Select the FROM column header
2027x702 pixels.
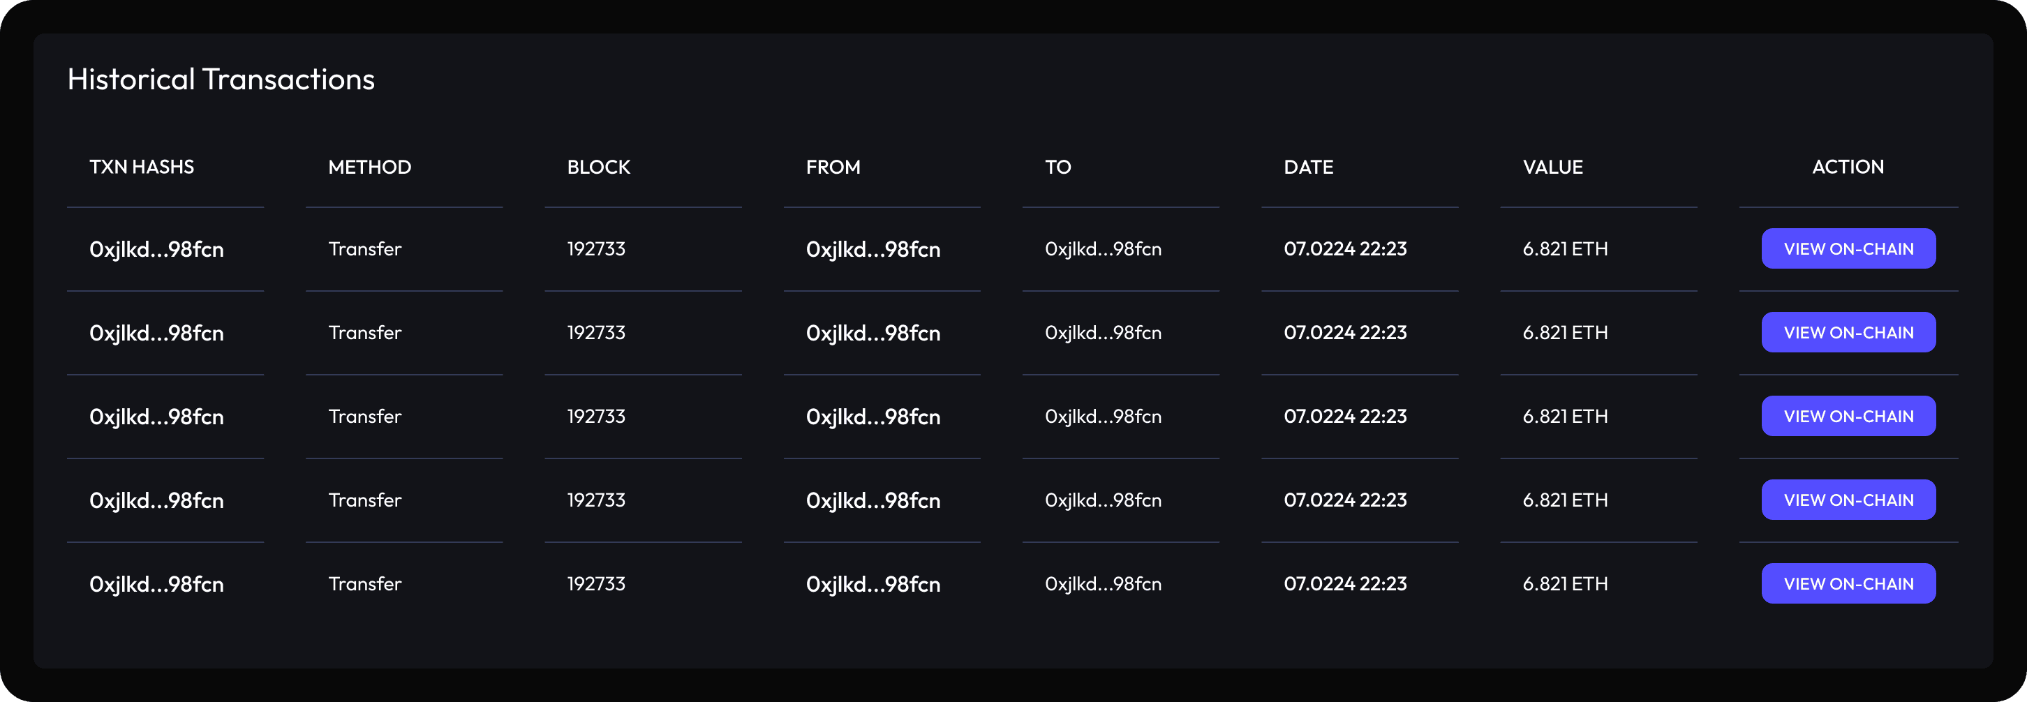[833, 167]
